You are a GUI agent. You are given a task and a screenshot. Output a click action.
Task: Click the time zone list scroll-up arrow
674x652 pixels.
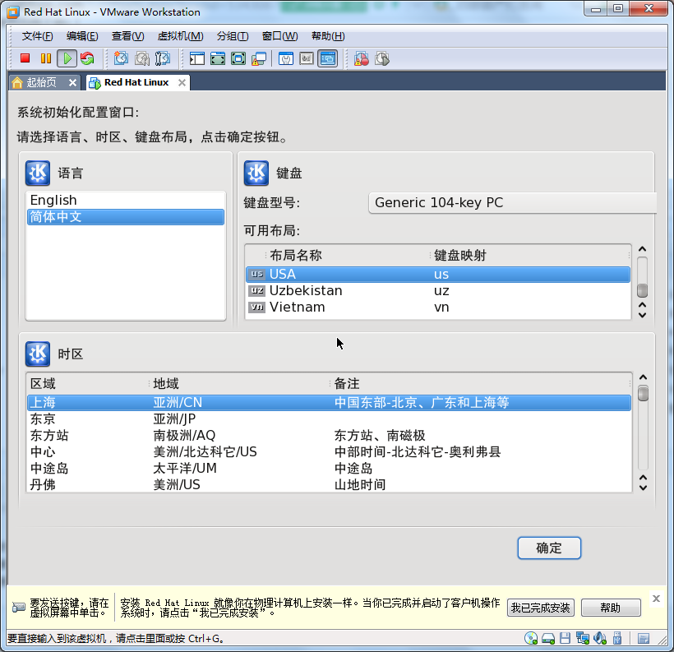643,377
